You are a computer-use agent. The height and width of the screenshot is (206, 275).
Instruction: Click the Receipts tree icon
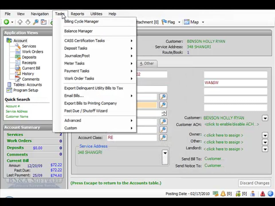[x=18, y=62]
